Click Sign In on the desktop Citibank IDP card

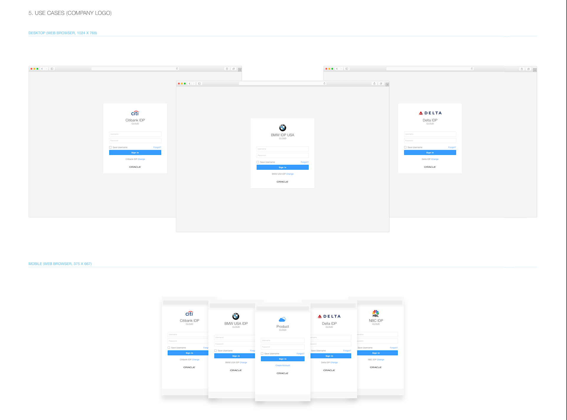coord(135,152)
